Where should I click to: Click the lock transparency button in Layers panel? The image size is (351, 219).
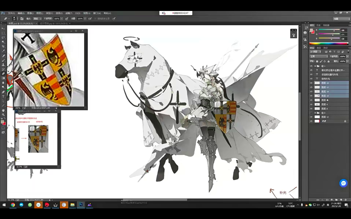(x=316, y=61)
